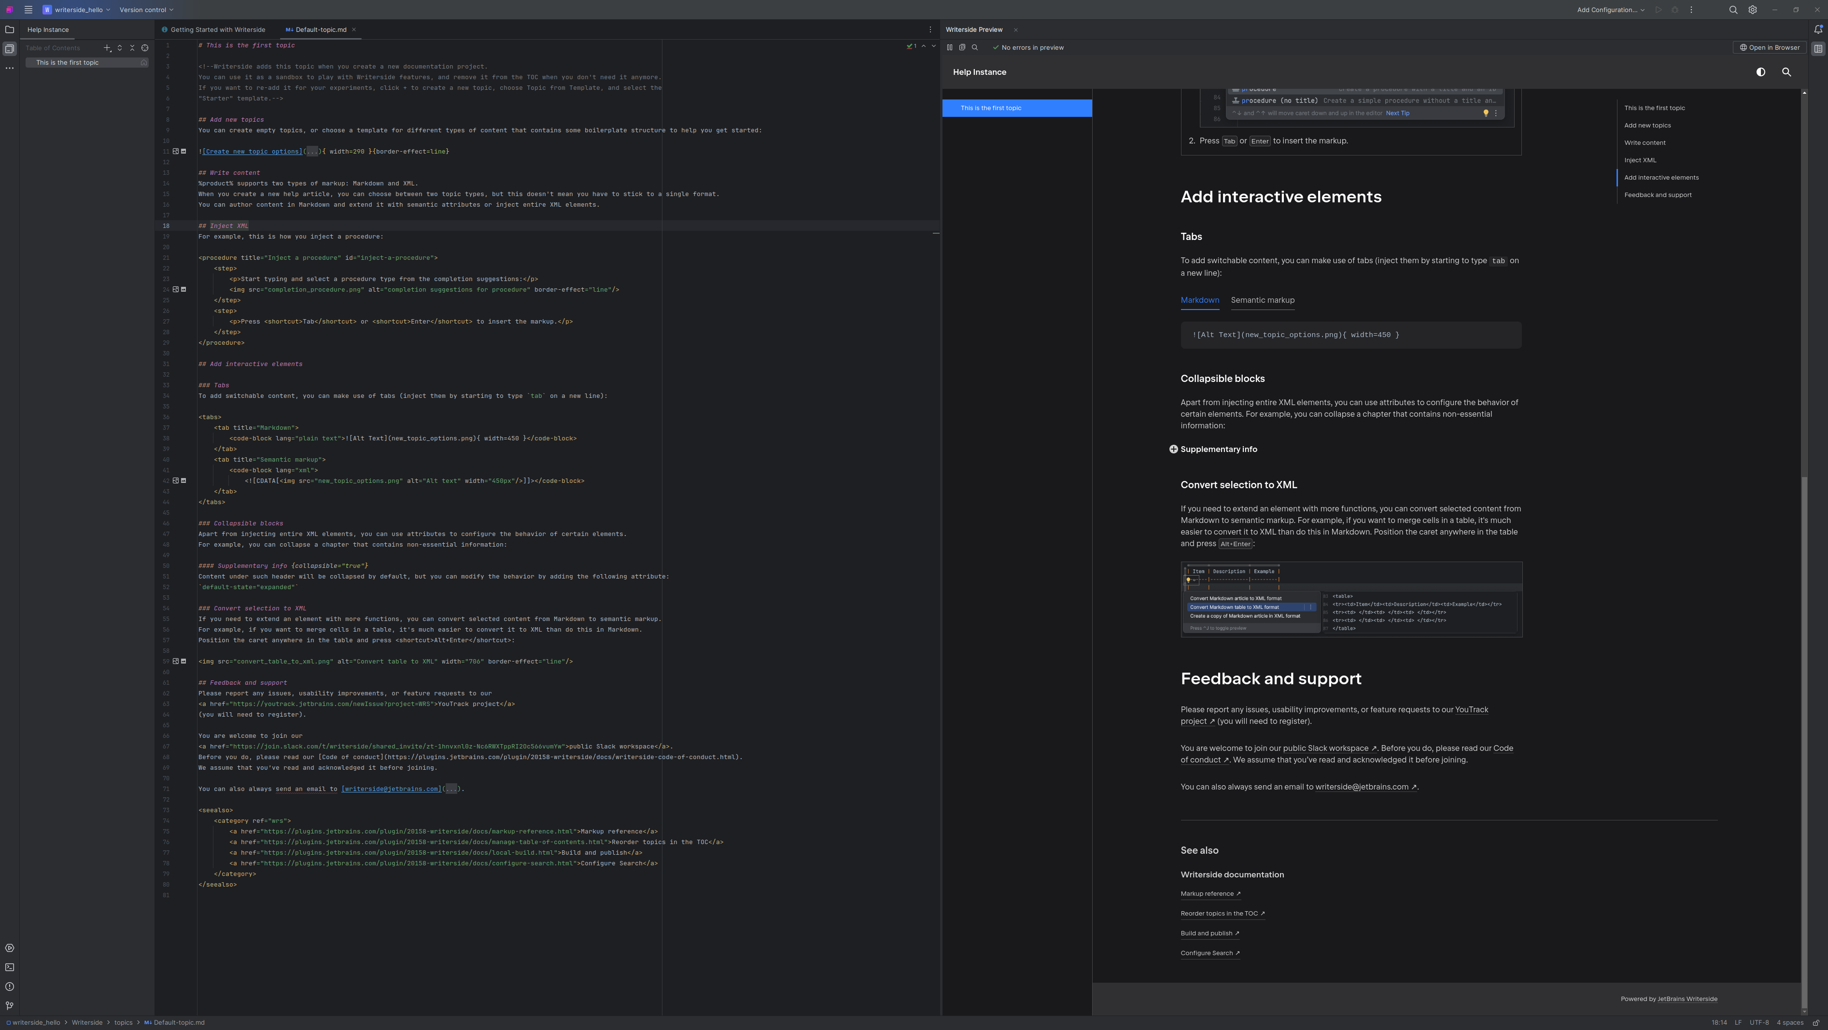Open the Git tool window icon
The width and height of the screenshot is (1828, 1030).
click(9, 1006)
